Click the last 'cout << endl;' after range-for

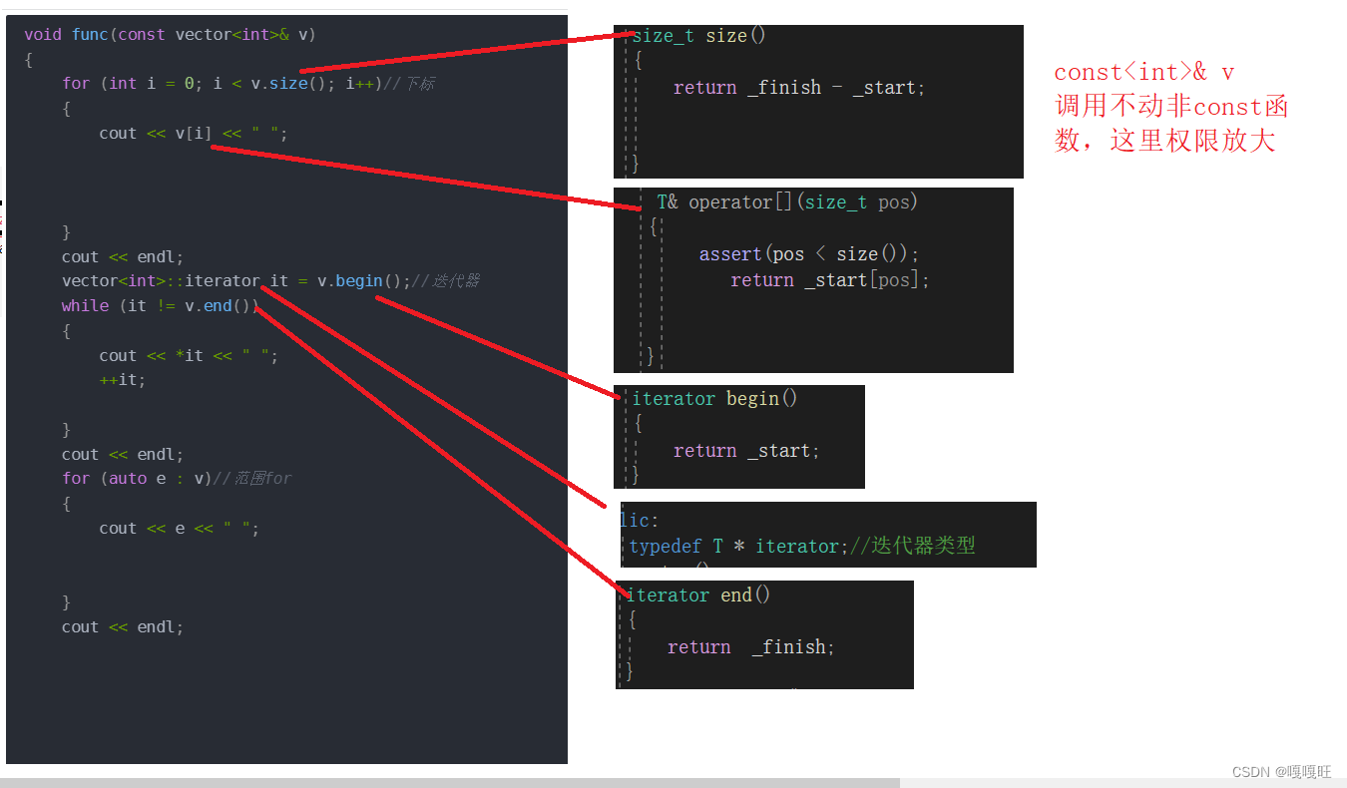pos(123,627)
